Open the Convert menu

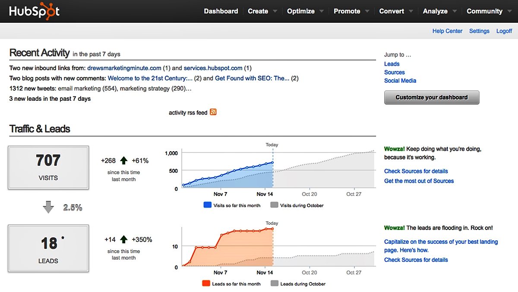[x=392, y=11]
